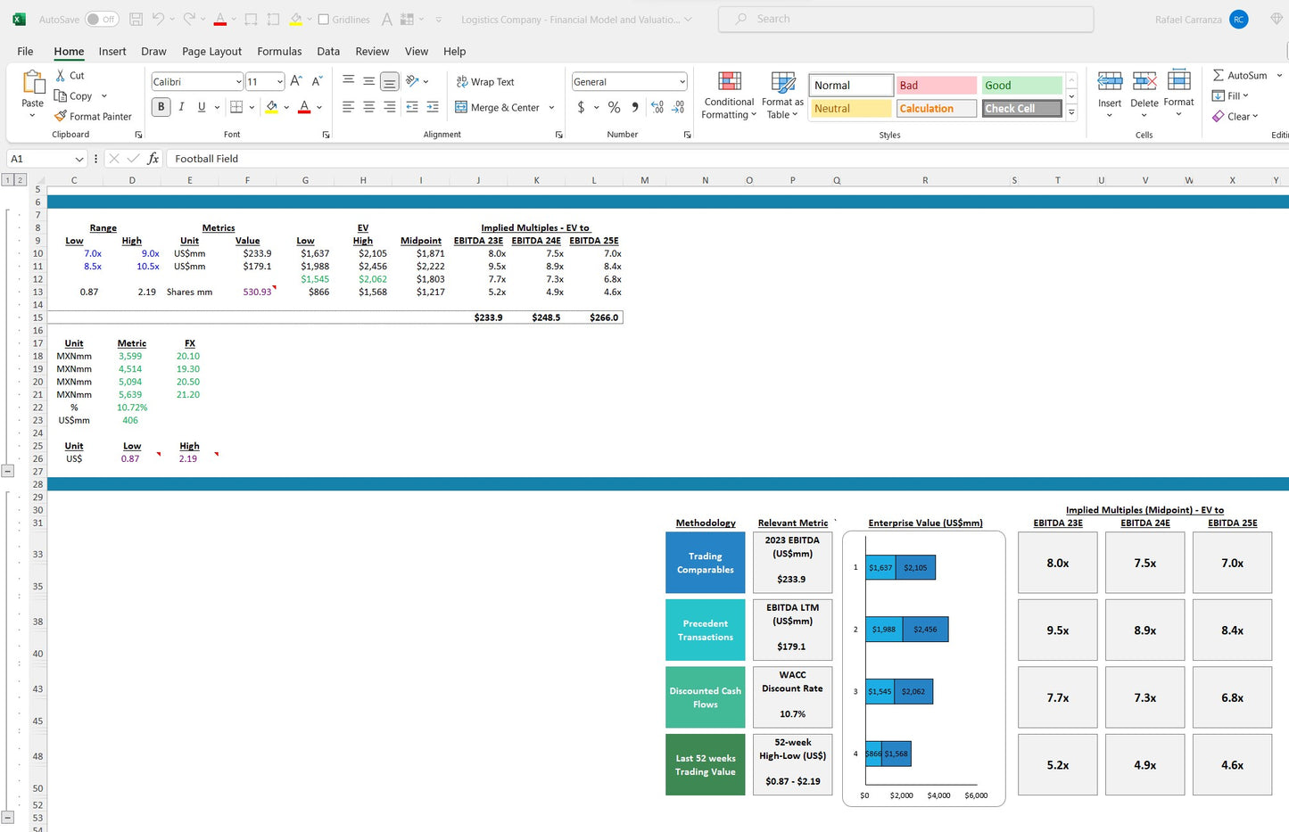
Task: Expand the General number format dropdown
Action: click(x=682, y=82)
